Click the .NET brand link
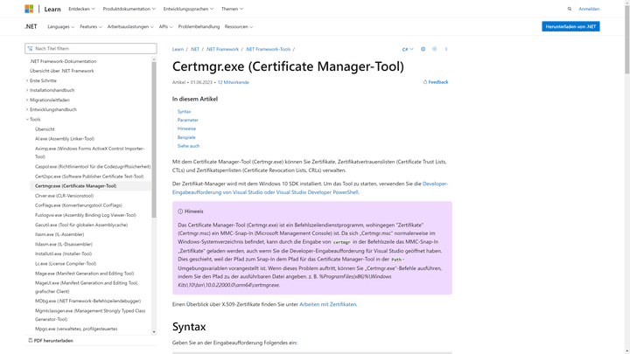The width and height of the screenshot is (630, 354). [x=31, y=26]
